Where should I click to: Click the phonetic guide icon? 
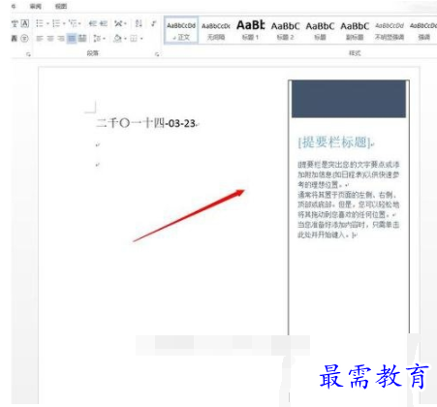15,23
